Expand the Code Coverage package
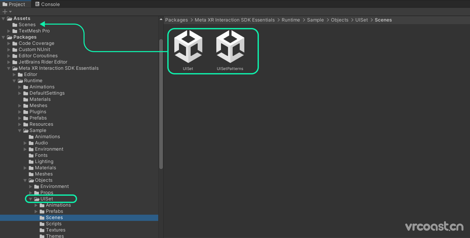The image size is (470, 238). coord(9,44)
